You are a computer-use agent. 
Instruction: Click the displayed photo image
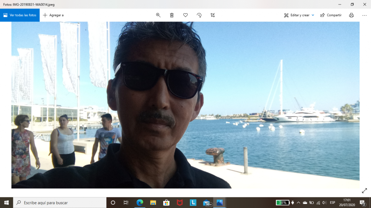[185, 105]
